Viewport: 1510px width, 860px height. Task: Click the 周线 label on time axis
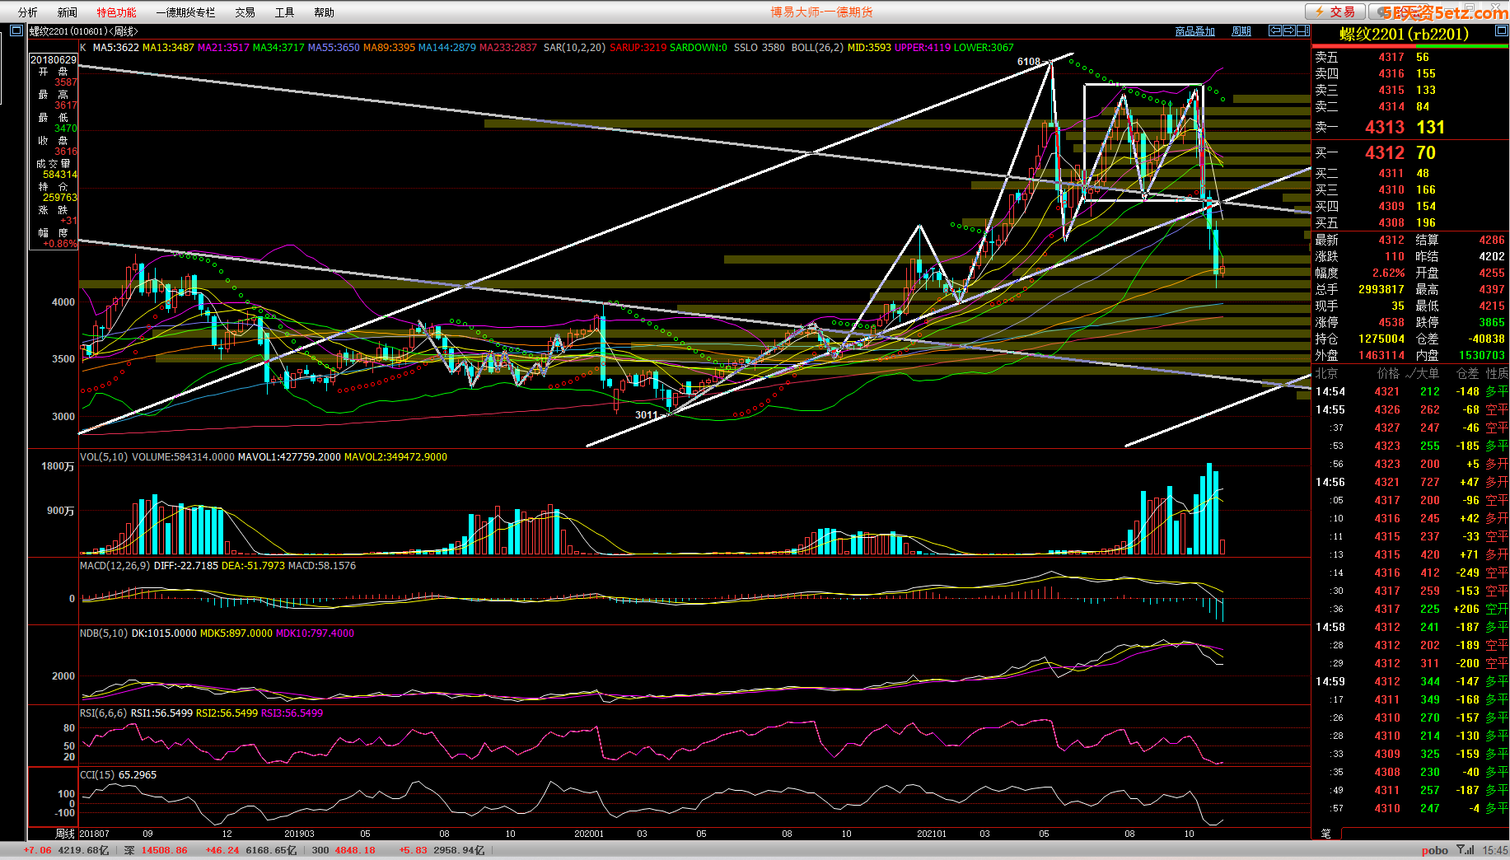click(65, 834)
